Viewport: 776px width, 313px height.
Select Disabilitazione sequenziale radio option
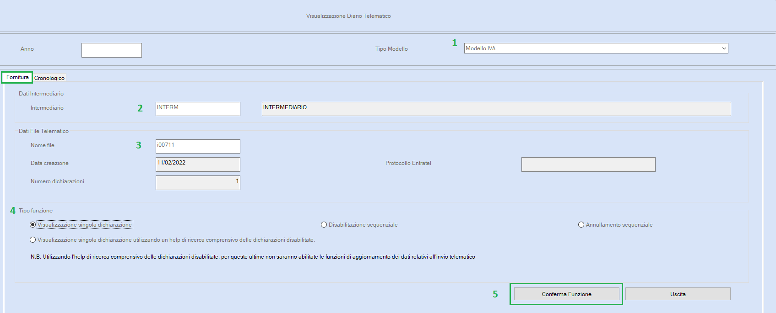324,225
